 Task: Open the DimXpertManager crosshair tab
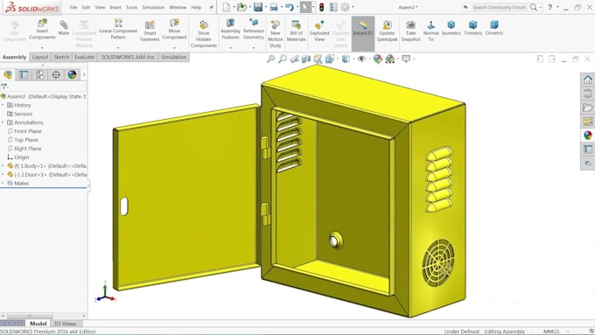coord(56,74)
